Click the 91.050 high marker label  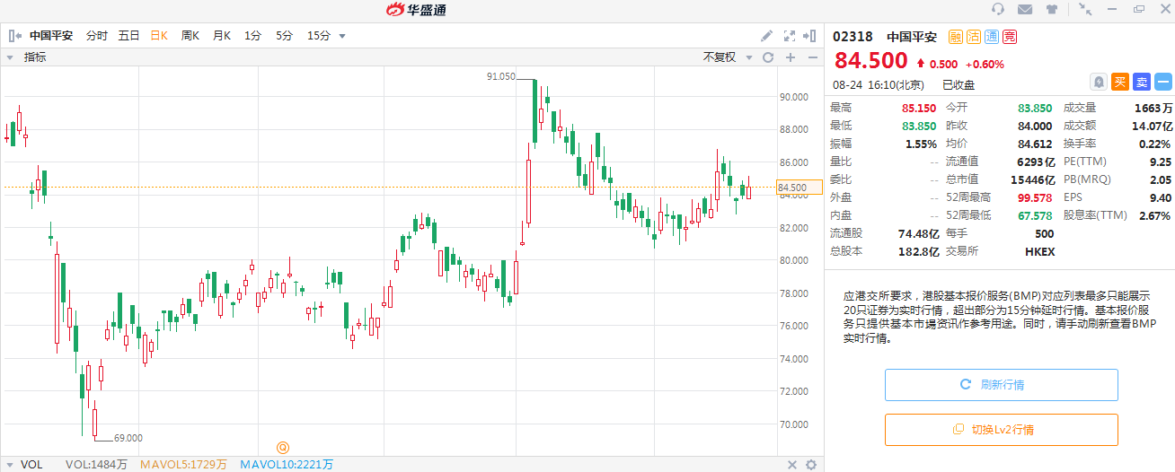[x=501, y=77]
